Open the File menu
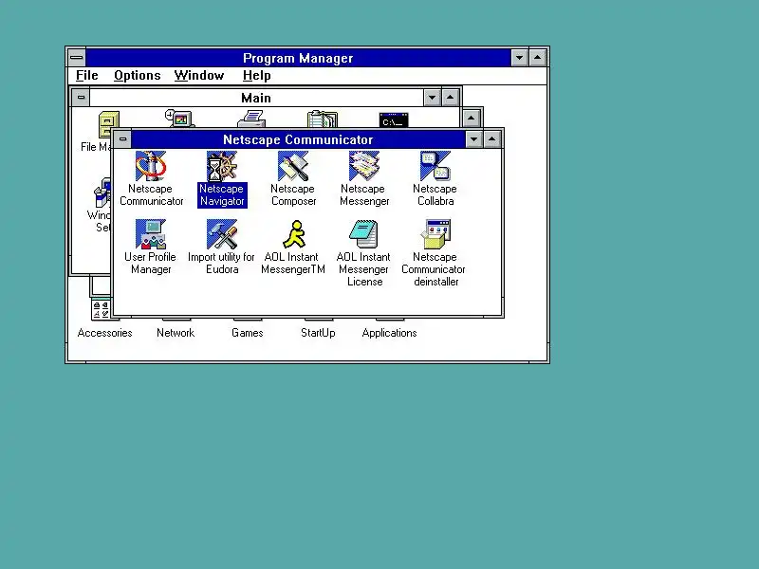Image resolution: width=759 pixels, height=569 pixels. pos(87,76)
